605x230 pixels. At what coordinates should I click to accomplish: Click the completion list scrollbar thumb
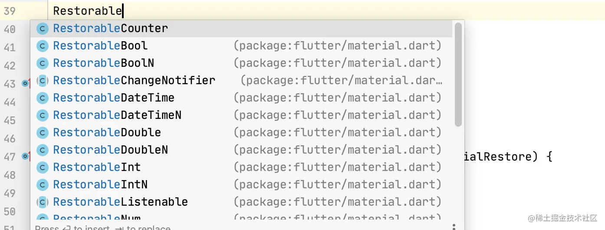click(x=458, y=75)
